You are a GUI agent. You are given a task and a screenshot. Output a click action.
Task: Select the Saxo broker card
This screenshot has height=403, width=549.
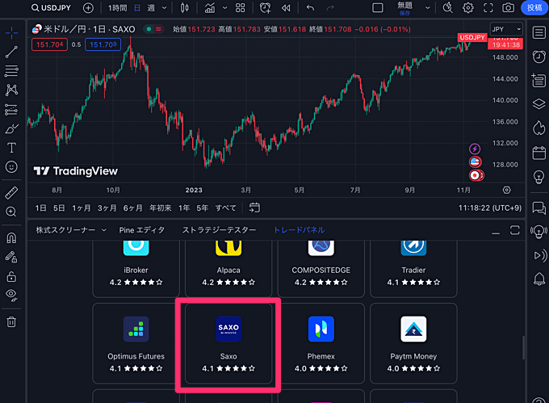pyautogui.click(x=228, y=343)
